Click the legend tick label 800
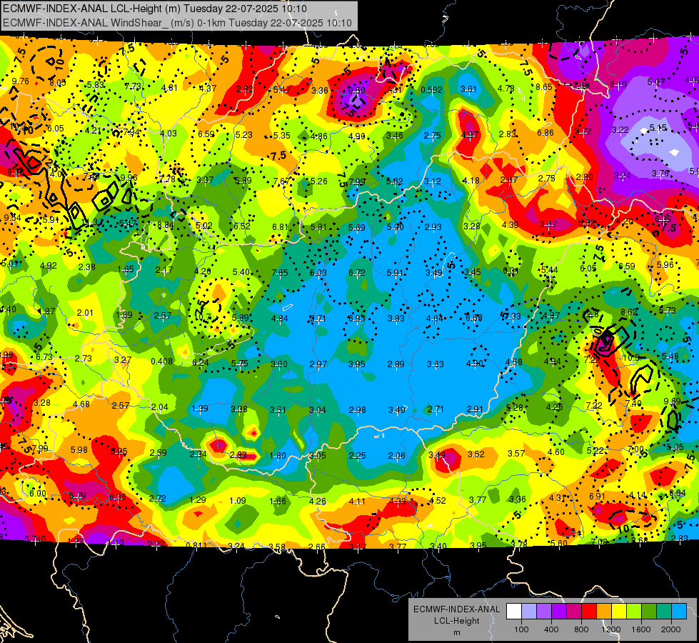 coord(581,629)
